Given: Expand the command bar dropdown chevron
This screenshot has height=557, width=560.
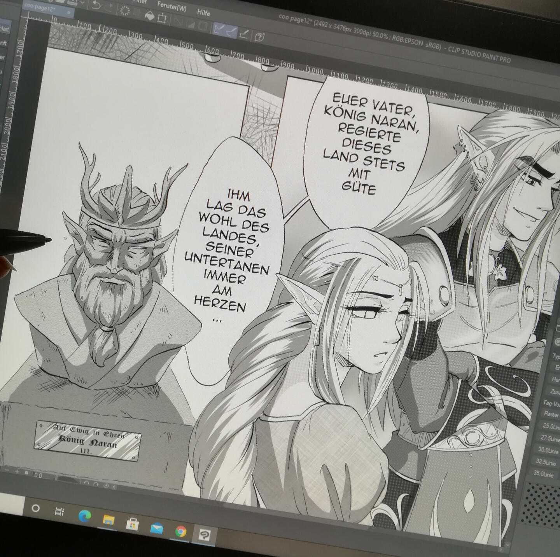Looking at the screenshot, I should coord(82,2).
